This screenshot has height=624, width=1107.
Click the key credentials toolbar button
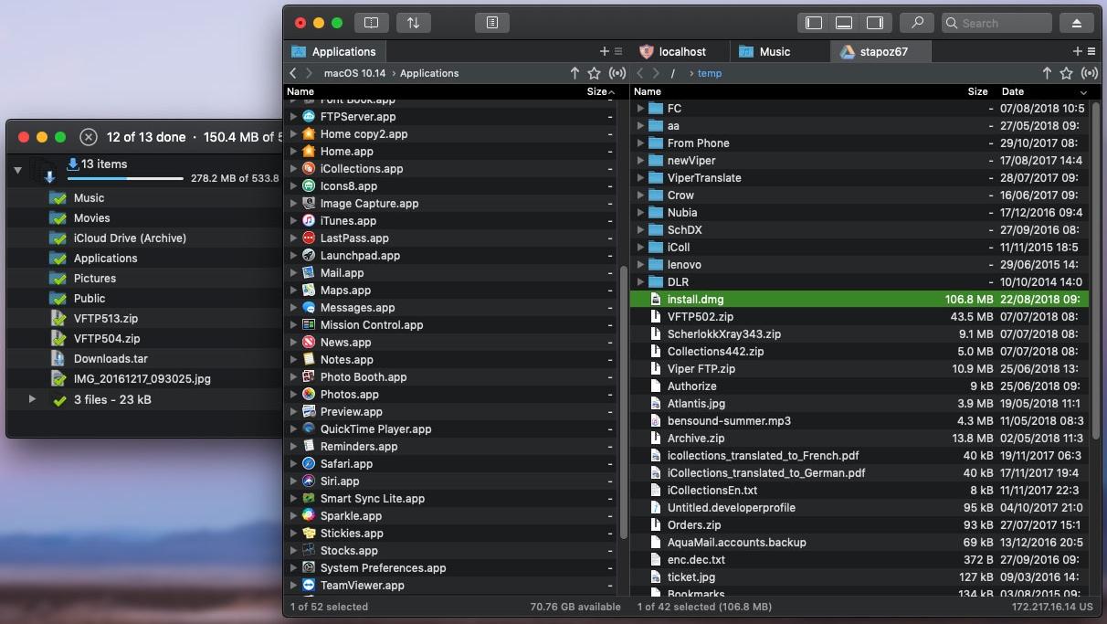click(916, 23)
